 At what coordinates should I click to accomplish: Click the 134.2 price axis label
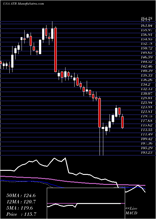(146, 84)
